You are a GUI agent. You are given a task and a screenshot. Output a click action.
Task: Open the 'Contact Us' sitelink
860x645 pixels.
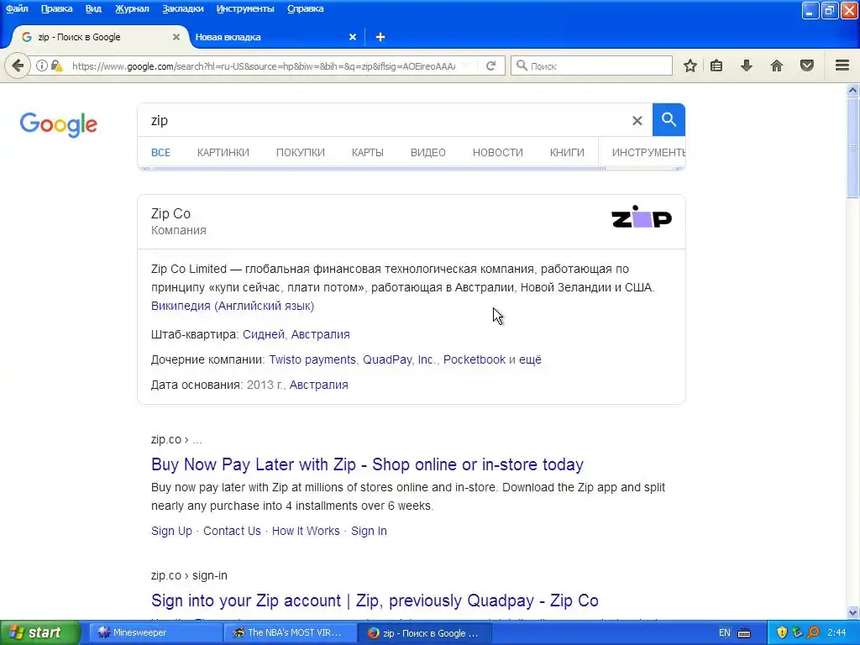pyautogui.click(x=232, y=531)
